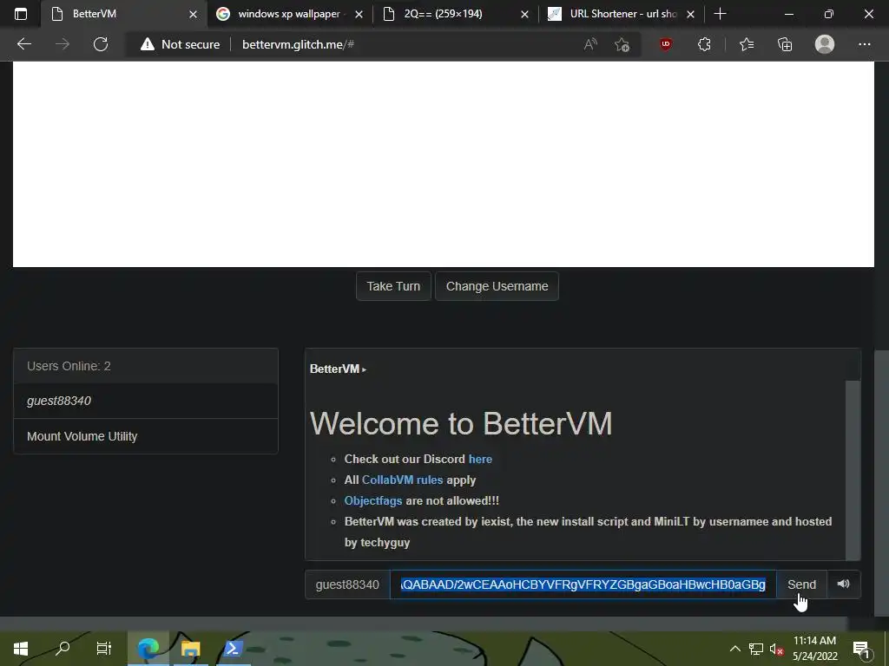Open the Windows Start menu

point(21,648)
